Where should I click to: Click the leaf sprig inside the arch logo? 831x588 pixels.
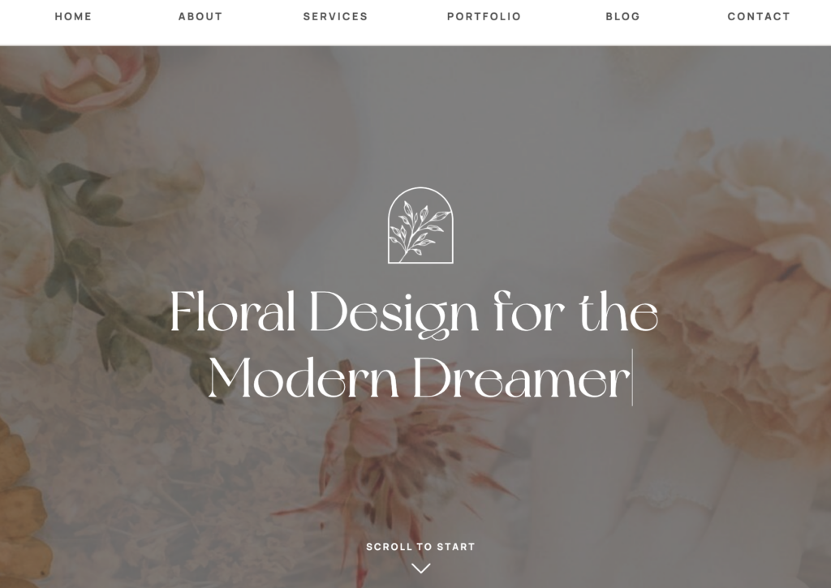418,231
